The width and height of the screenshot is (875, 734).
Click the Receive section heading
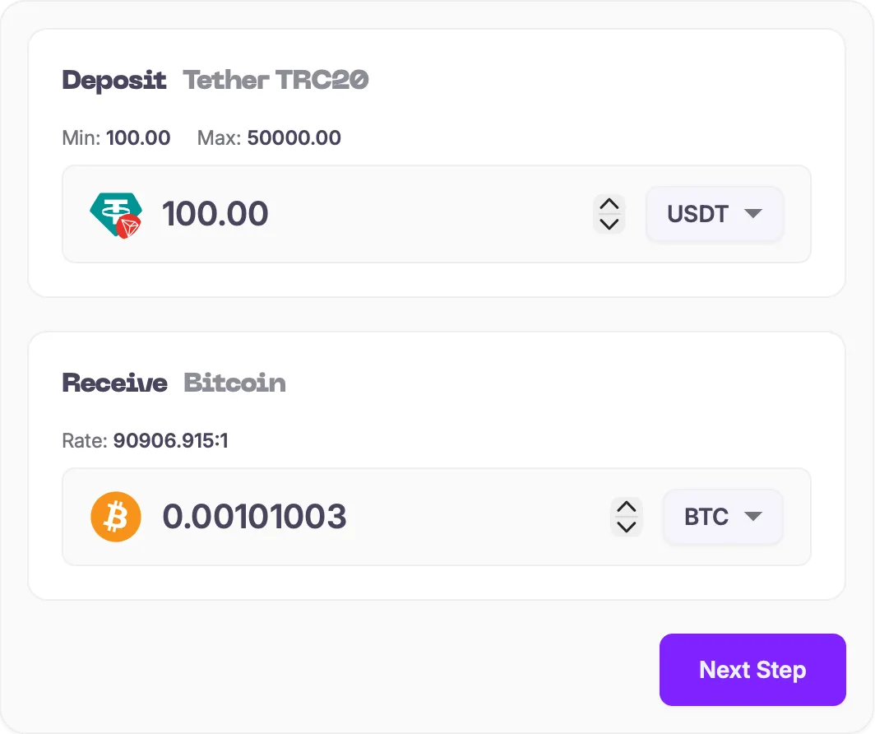(x=114, y=382)
